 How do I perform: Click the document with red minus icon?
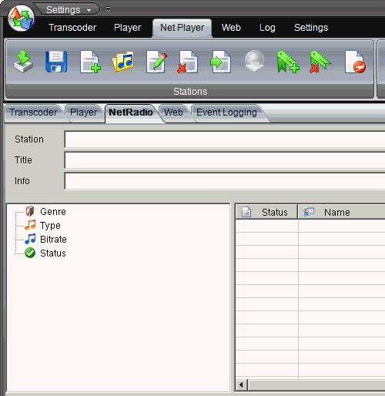coord(355,62)
